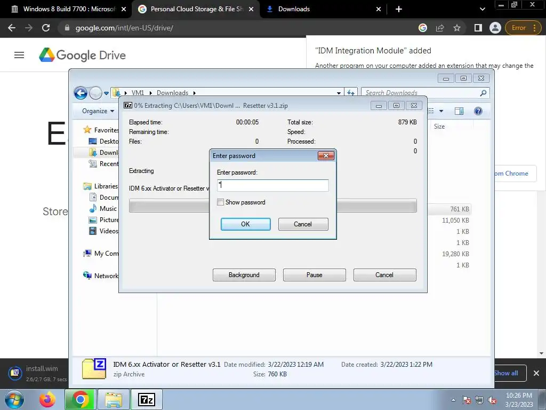Open the taskbar clock and date

[x=519, y=400]
